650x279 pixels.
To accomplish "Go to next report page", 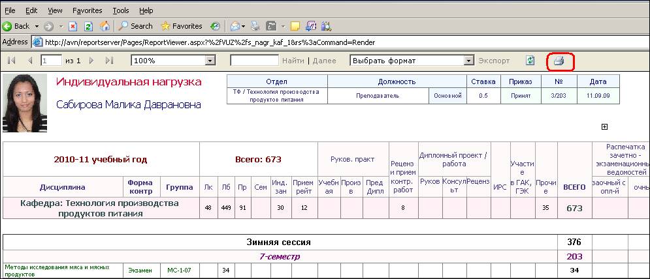I will tap(91, 61).
